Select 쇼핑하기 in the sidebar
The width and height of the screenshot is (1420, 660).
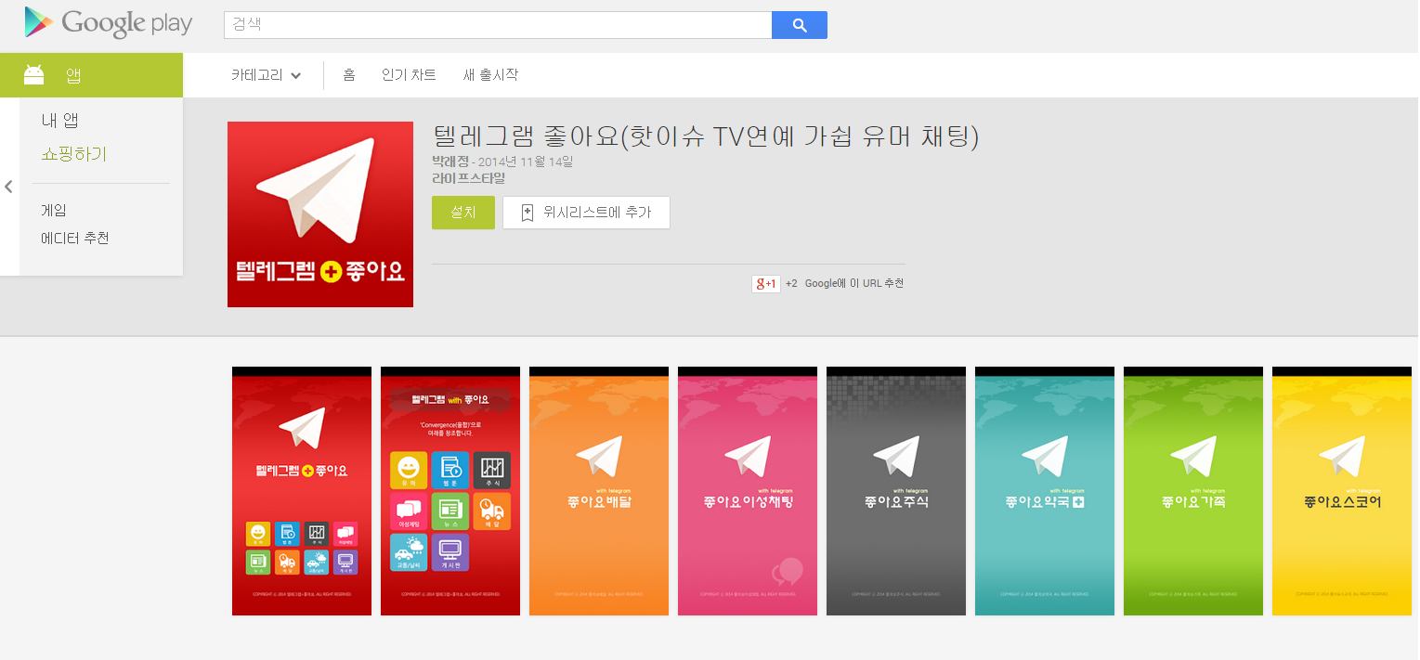point(74,154)
